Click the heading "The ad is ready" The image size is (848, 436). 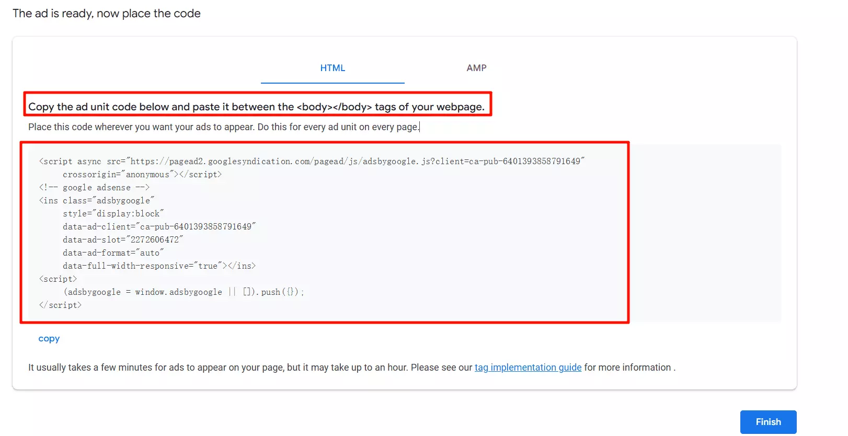(x=107, y=14)
